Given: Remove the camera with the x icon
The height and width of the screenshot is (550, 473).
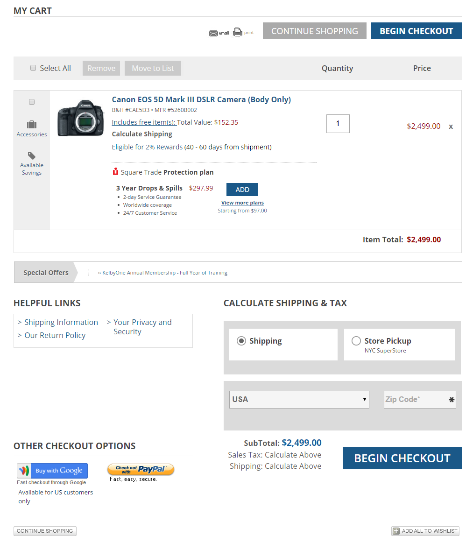Looking at the screenshot, I should 451,127.
